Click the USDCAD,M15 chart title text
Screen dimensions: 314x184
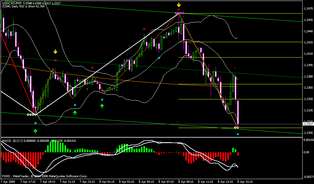tap(12, 3)
